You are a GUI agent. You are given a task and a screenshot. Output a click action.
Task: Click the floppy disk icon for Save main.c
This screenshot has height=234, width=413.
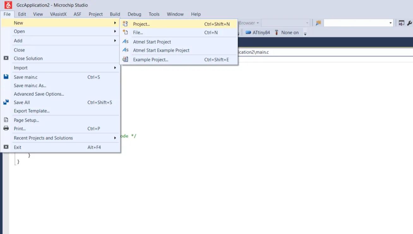coord(6,77)
